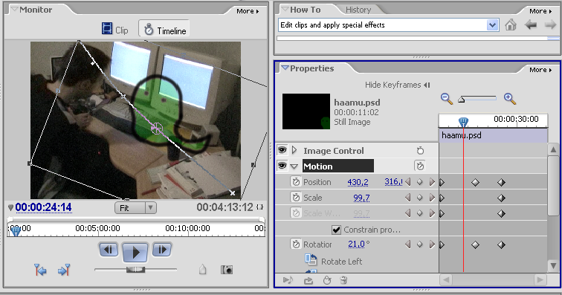Open the How To panel More menu

540,11
